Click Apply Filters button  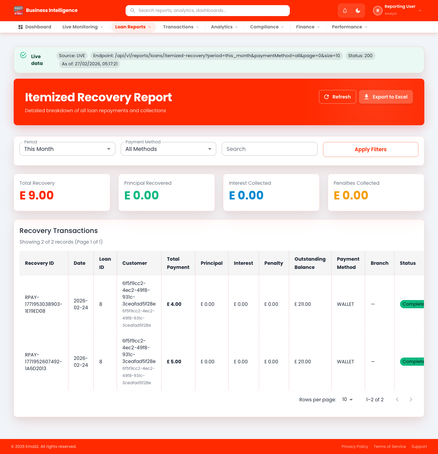tap(371, 150)
